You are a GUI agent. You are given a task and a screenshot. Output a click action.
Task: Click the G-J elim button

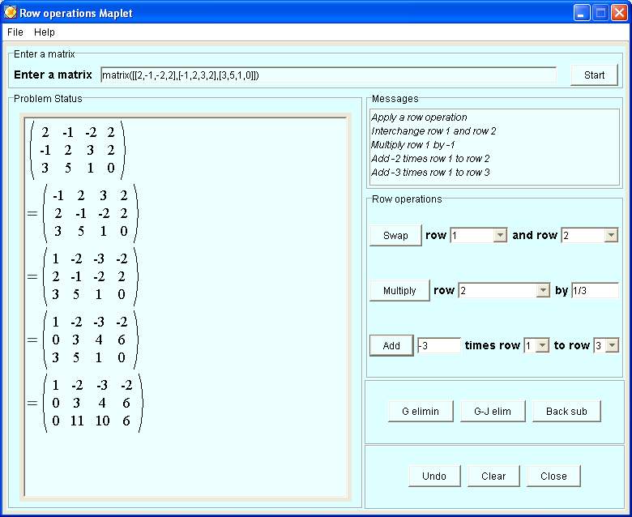pos(492,411)
